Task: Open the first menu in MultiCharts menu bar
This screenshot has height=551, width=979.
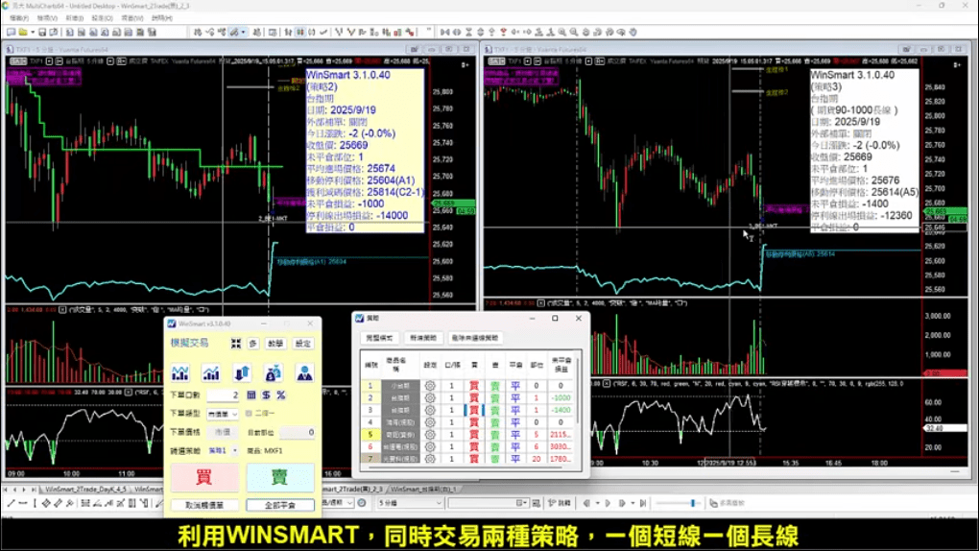Action: [x=18, y=18]
